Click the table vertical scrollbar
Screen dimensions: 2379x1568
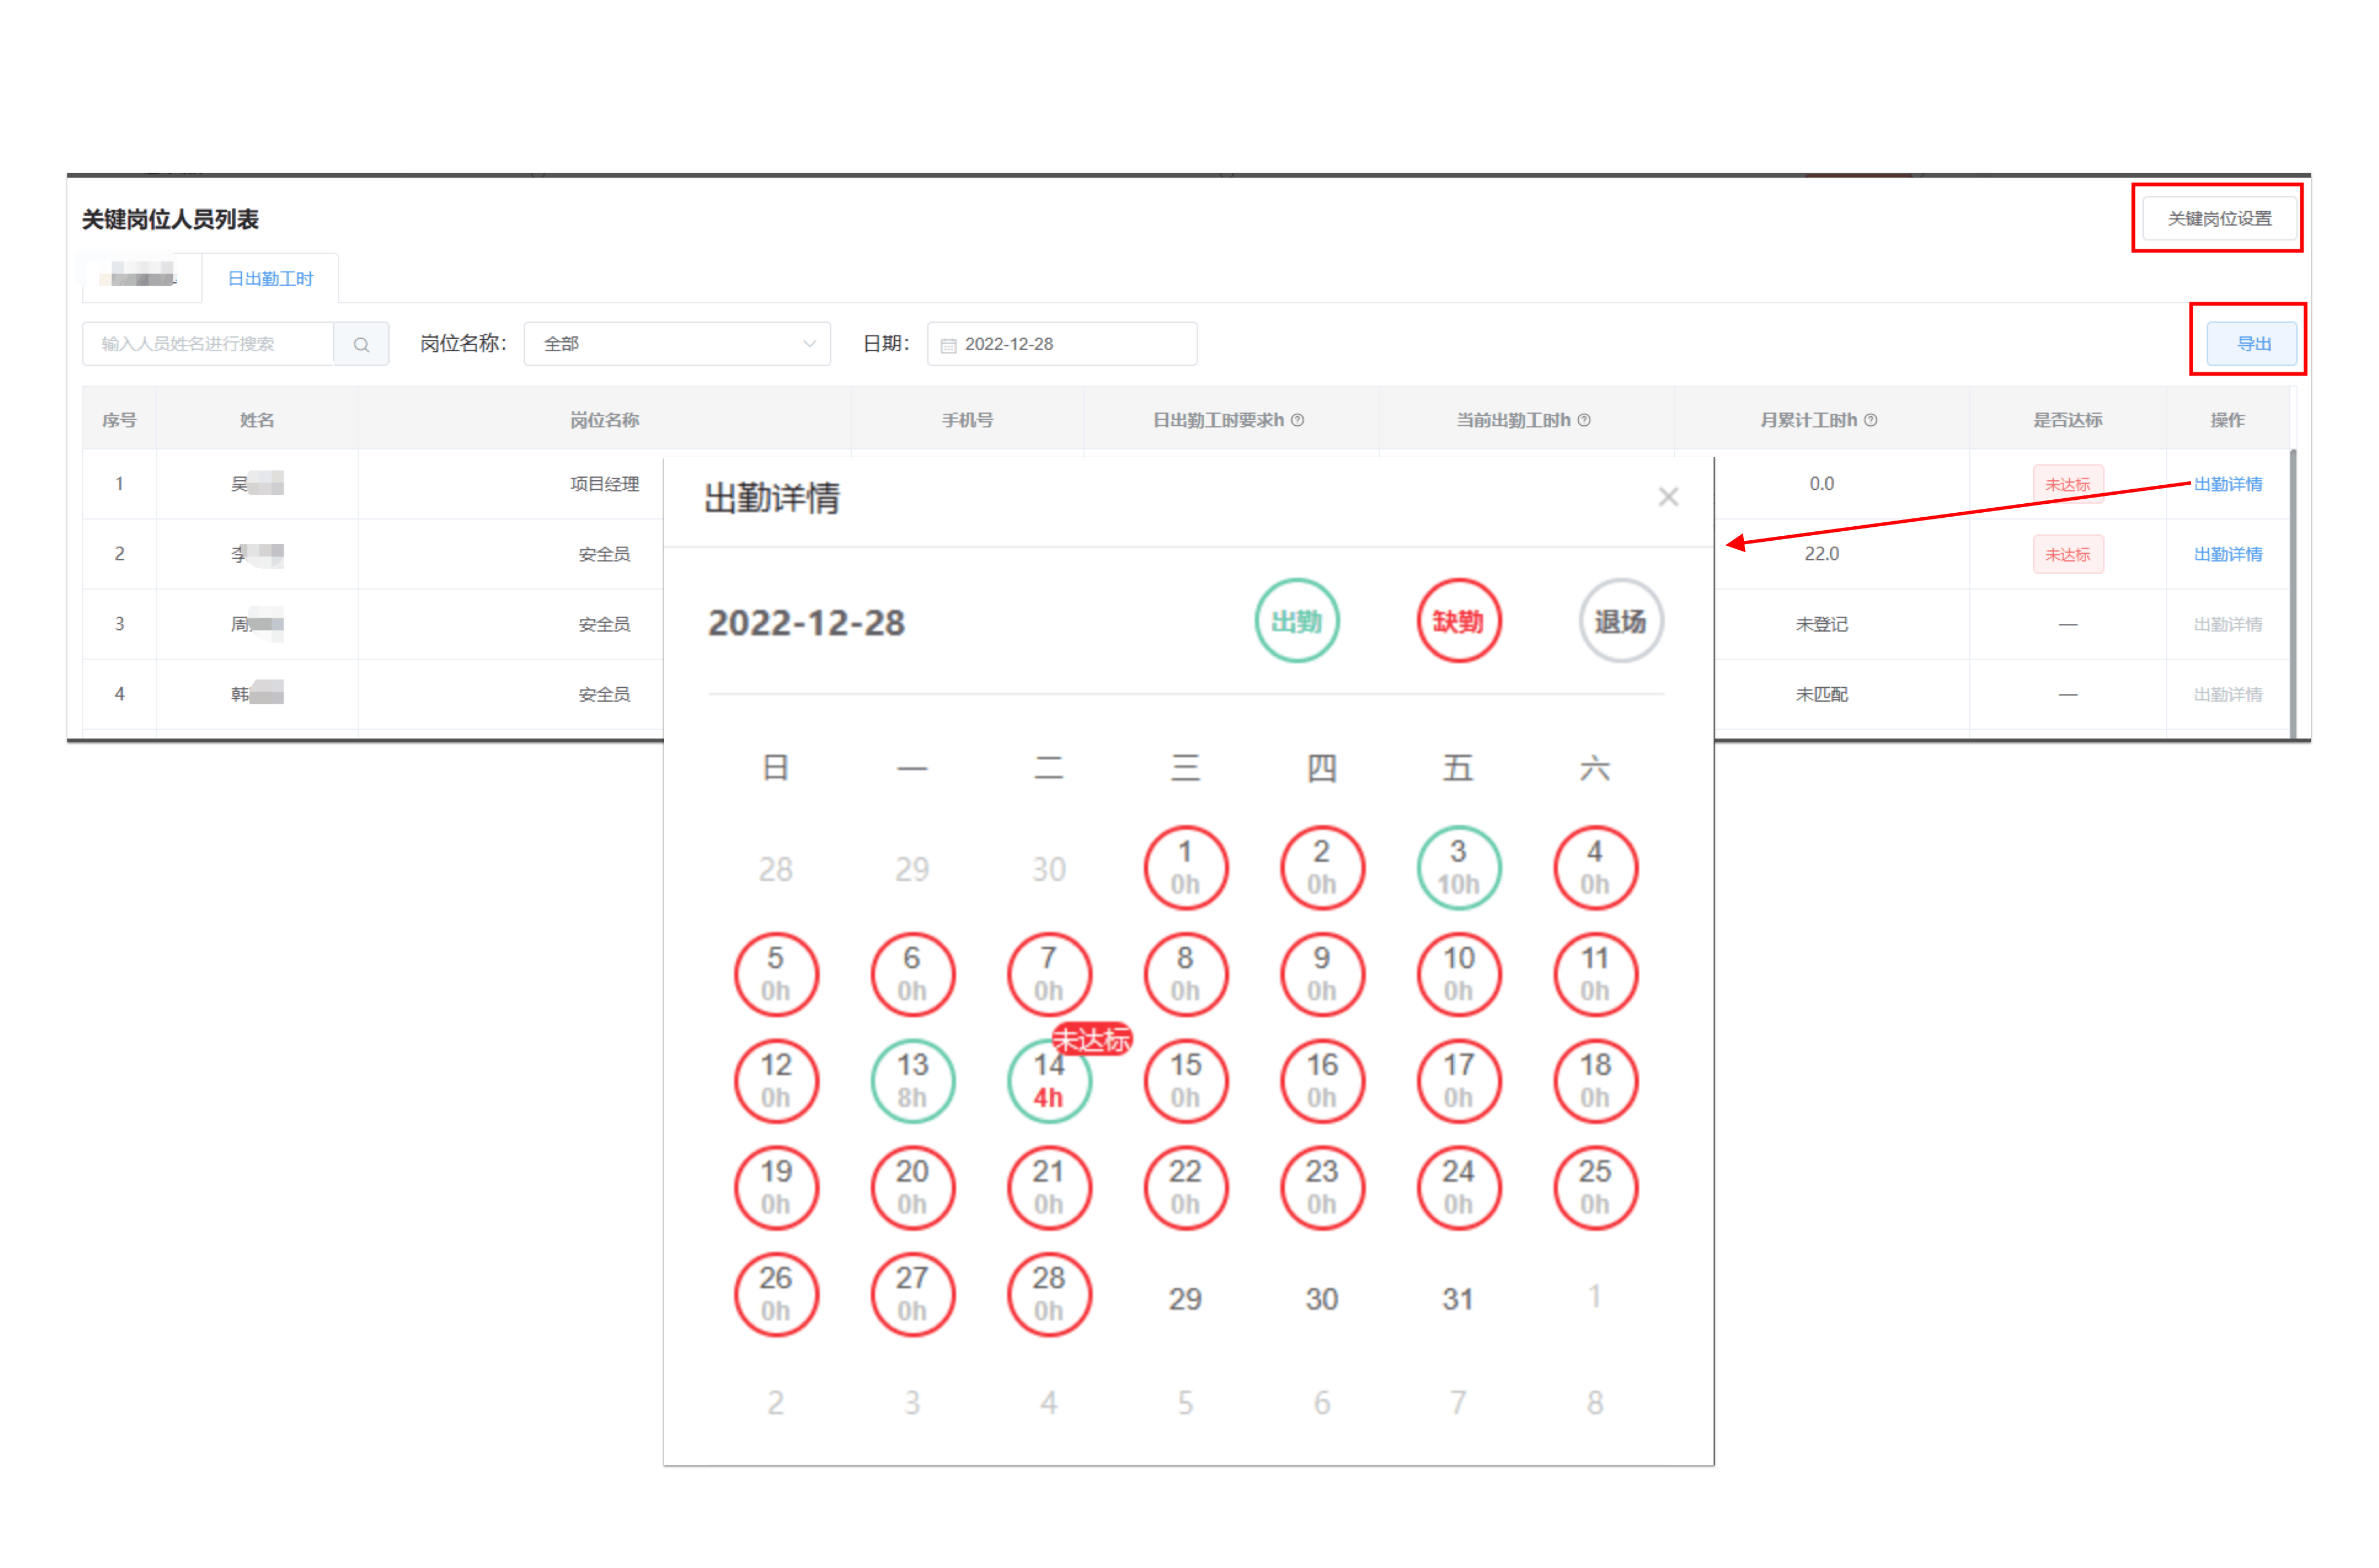click(2293, 594)
